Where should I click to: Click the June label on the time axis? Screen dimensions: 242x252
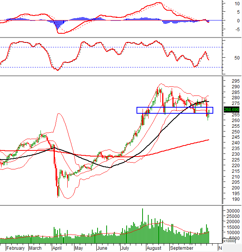pyautogui.click(x=102, y=248)
